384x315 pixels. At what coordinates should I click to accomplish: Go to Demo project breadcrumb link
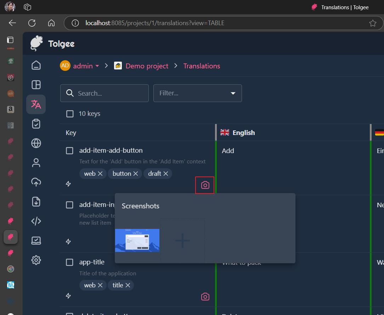click(147, 66)
